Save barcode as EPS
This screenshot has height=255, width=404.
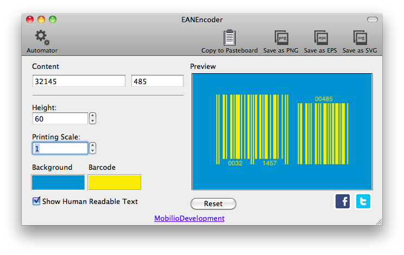[x=321, y=37]
